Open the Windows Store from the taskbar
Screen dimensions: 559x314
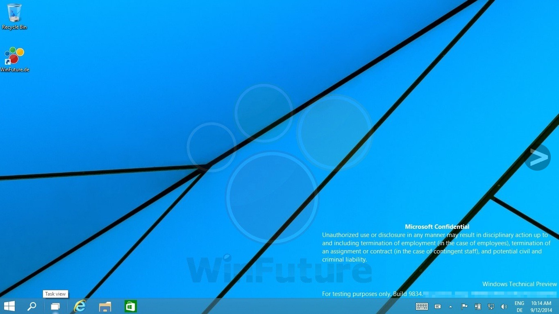[130, 306]
